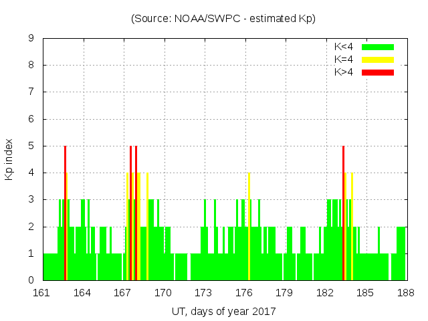This screenshot has width=428, height=321.
Task: Click the 'UT, days of year 2017' axis label
Action: tap(223, 311)
